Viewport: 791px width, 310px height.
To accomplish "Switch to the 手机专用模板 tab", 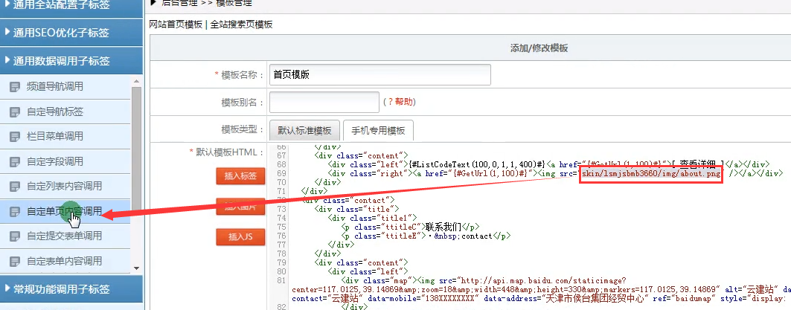I will point(378,130).
